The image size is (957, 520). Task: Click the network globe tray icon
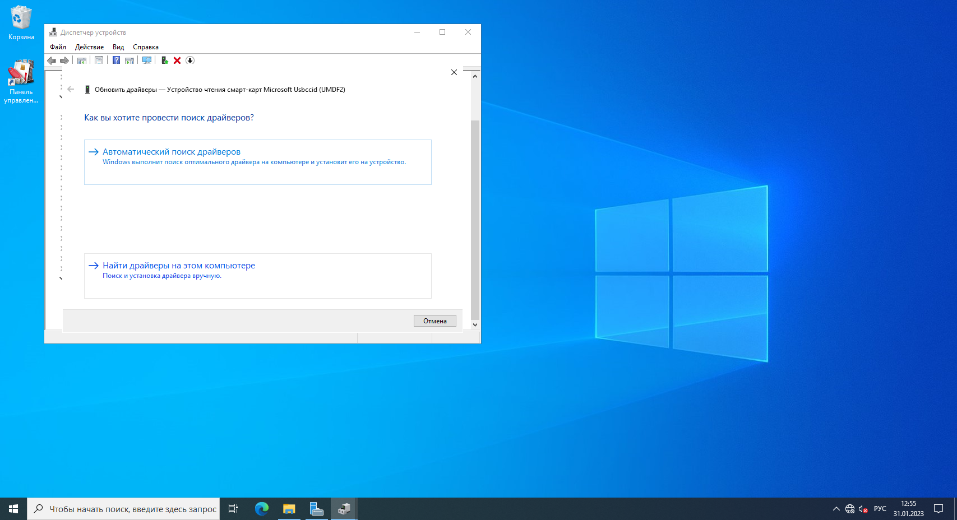pos(850,509)
